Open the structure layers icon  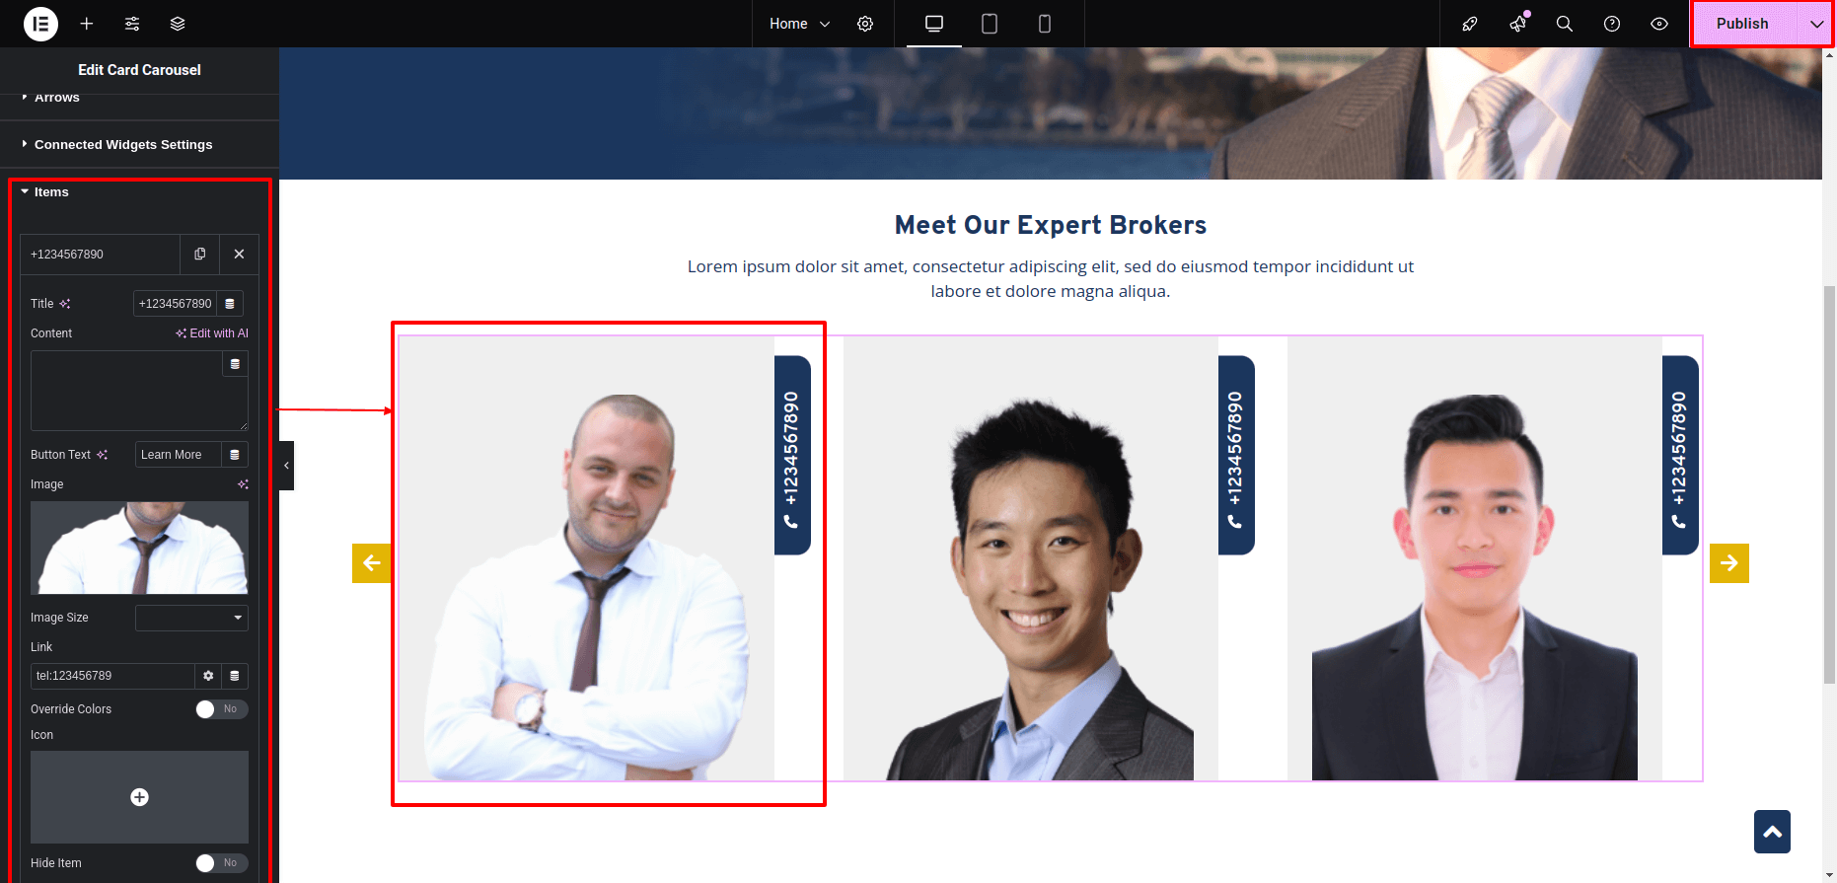178,24
